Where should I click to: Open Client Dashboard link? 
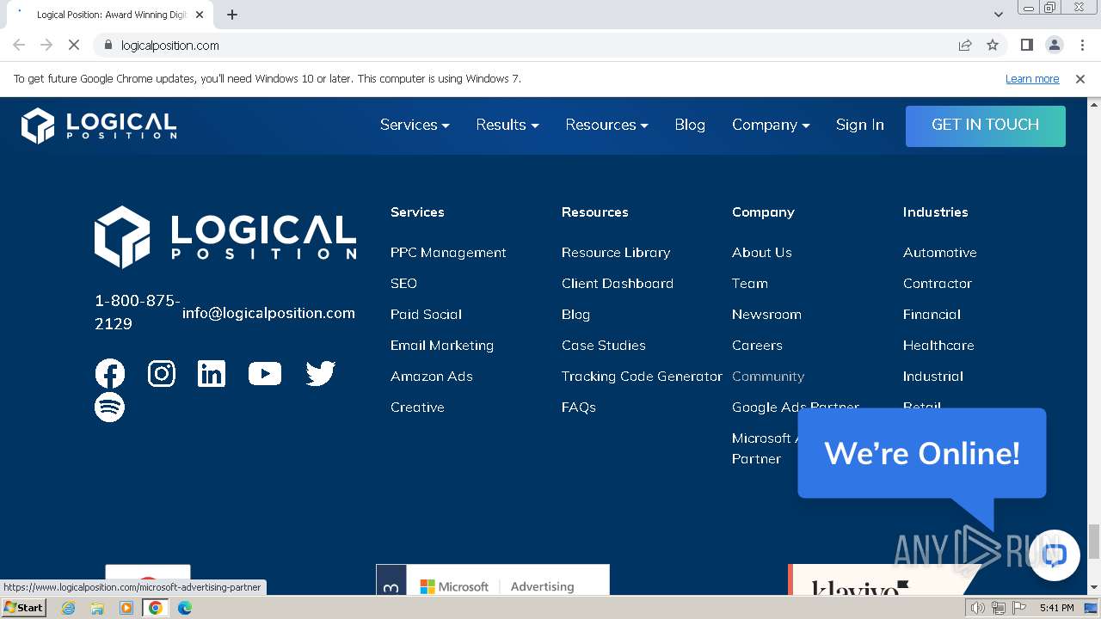618,284
